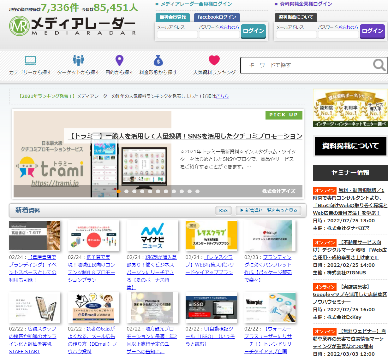Click the trami carousel banner image
Image resolution: width=388 pixels, height=357 pixels.
pyautogui.click(x=93, y=154)
